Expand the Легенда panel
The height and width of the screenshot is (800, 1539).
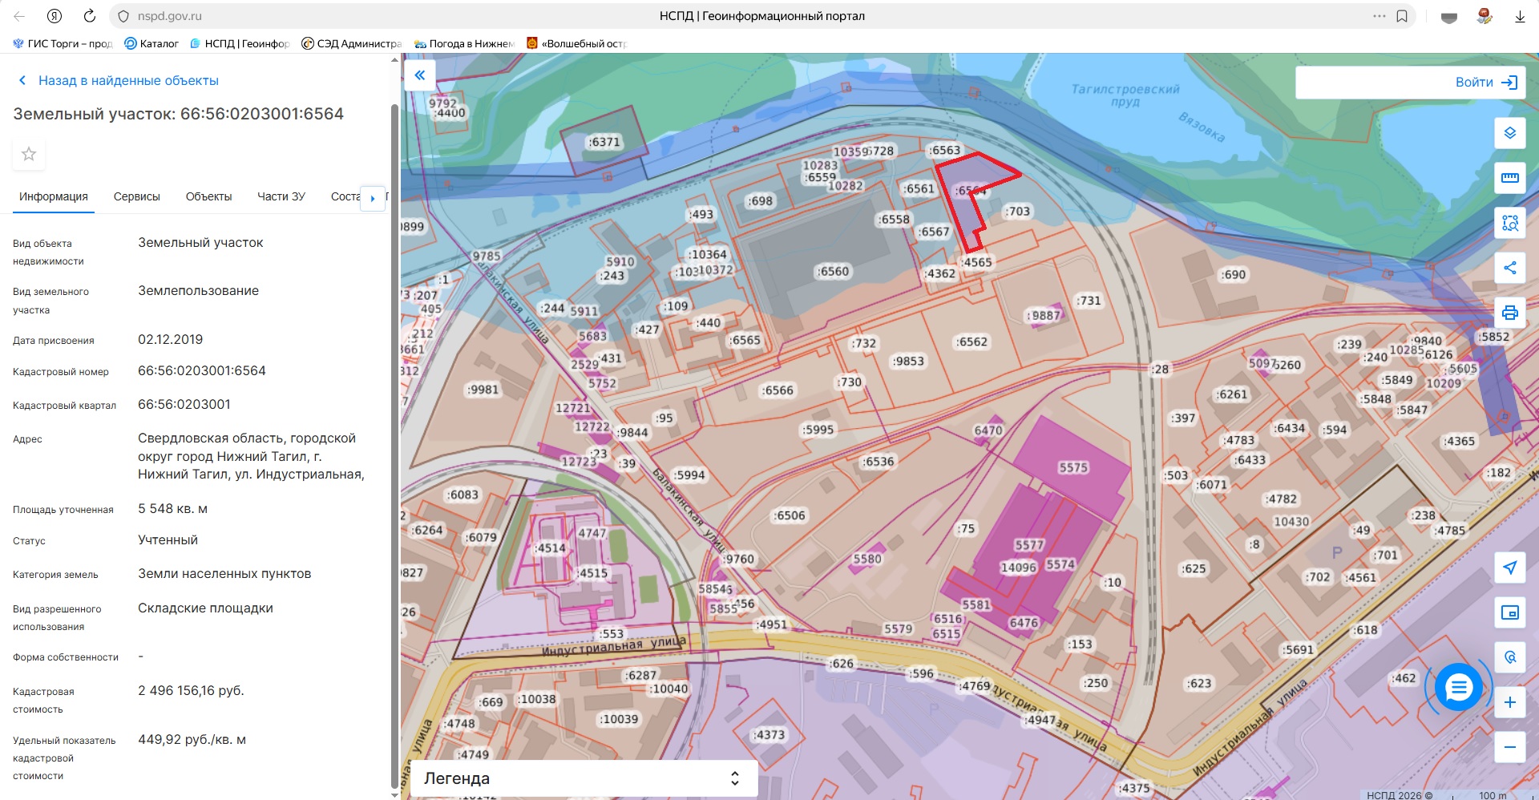click(x=584, y=778)
